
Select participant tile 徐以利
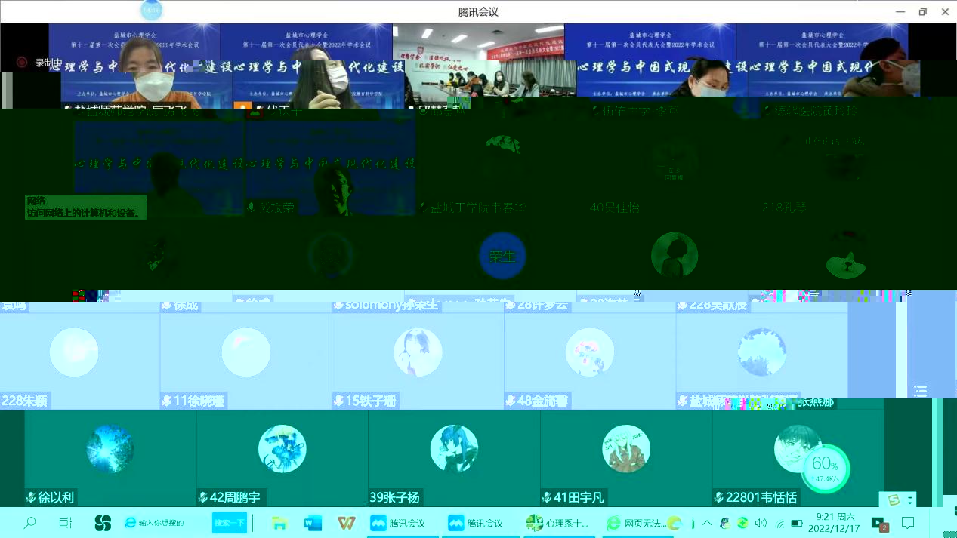(110, 458)
